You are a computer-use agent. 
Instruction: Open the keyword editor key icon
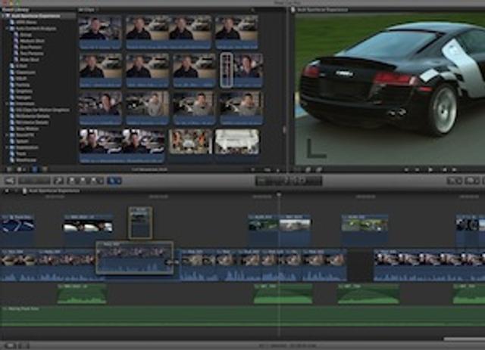58,181
